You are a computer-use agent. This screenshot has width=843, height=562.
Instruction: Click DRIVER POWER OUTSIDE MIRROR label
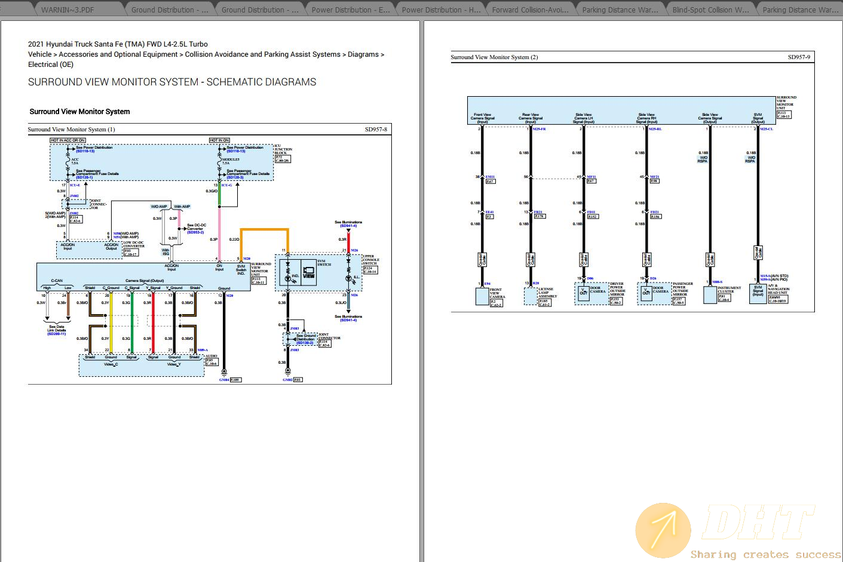coord(617,289)
